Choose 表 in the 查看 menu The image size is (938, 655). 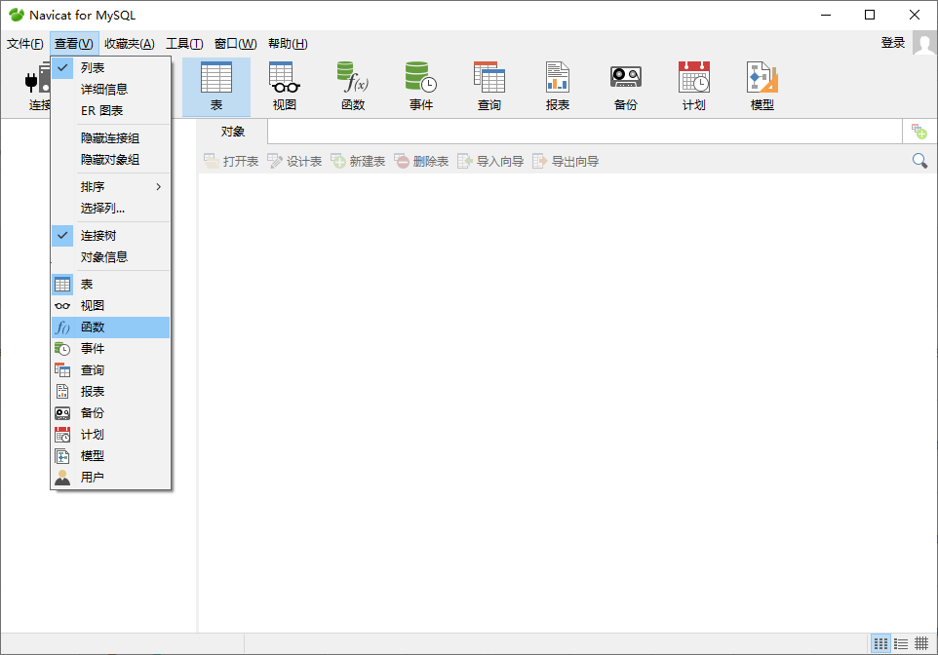coord(111,285)
